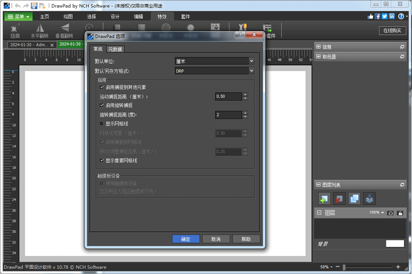Open the layer 100% opacity dropdown
Viewport: 412px width, 274px height.
click(x=376, y=212)
